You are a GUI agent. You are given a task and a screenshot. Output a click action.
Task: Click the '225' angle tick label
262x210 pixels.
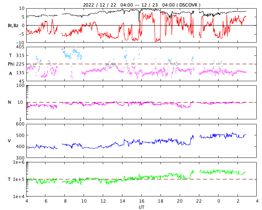20,64
